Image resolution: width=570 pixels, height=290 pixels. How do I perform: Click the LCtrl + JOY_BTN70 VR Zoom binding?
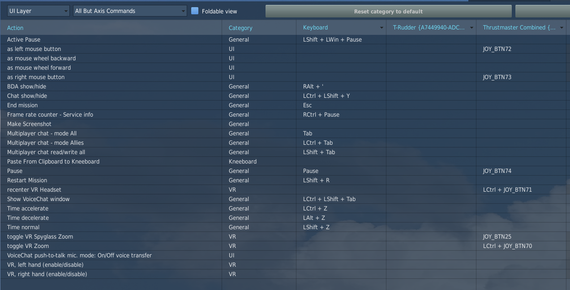507,246
